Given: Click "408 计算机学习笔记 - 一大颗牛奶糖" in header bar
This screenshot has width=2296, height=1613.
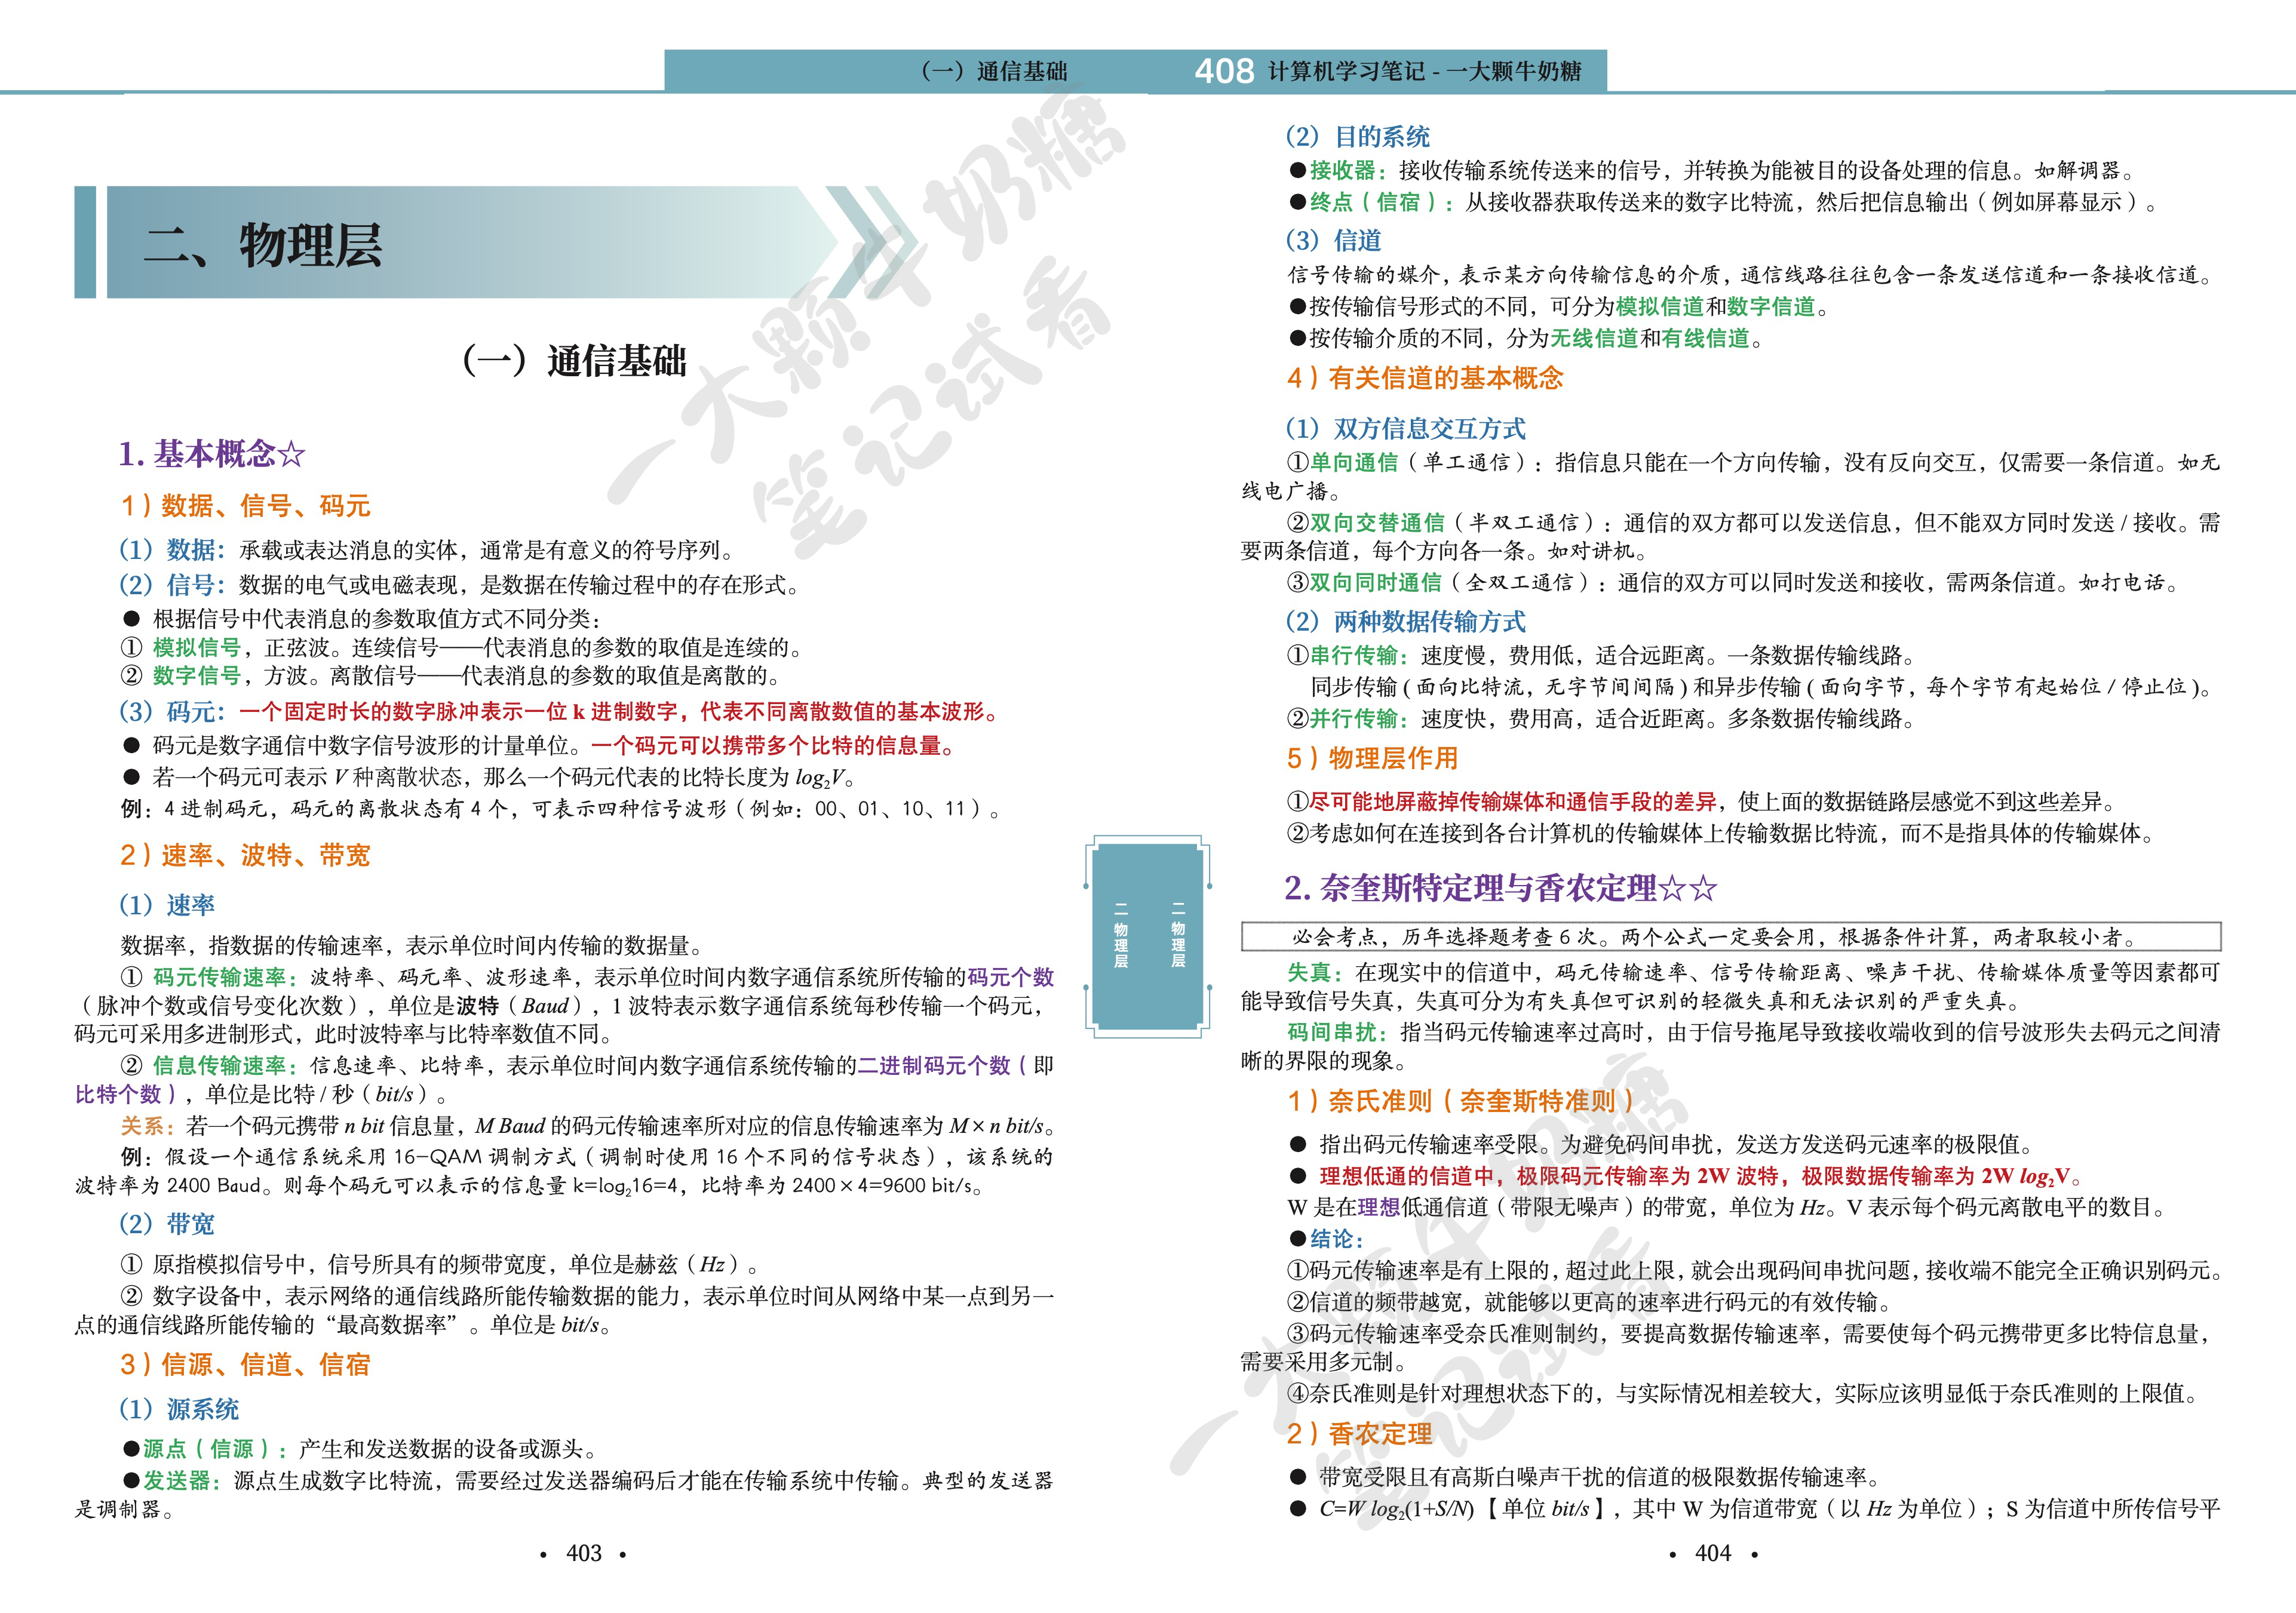Looking at the screenshot, I should pos(1388,71).
